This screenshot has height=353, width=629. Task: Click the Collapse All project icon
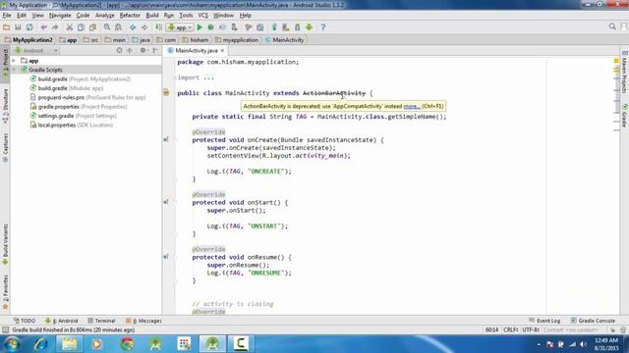pos(130,50)
